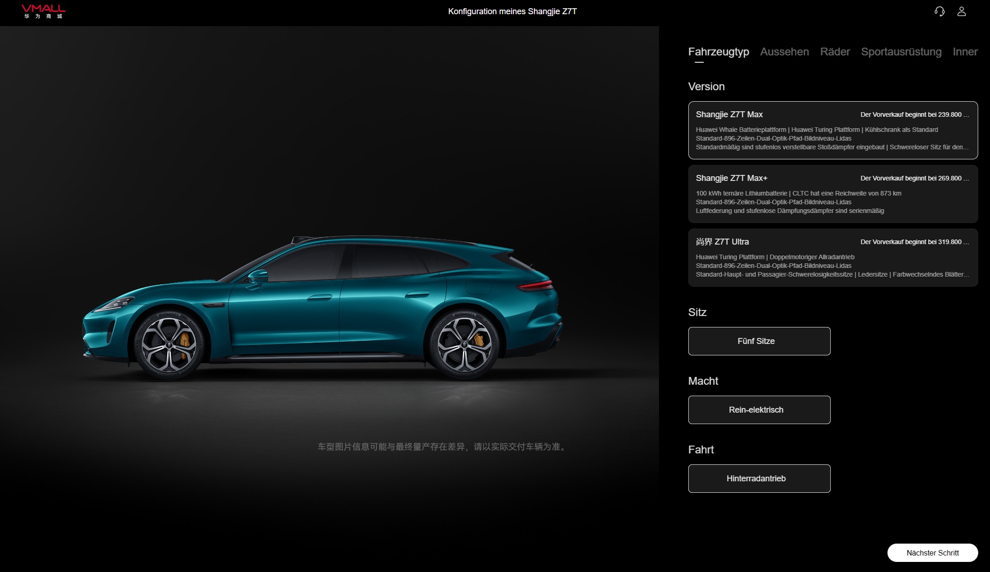The height and width of the screenshot is (572, 990).
Task: Choose the Shangjie Z7T Max+ version
Action: coord(832,194)
